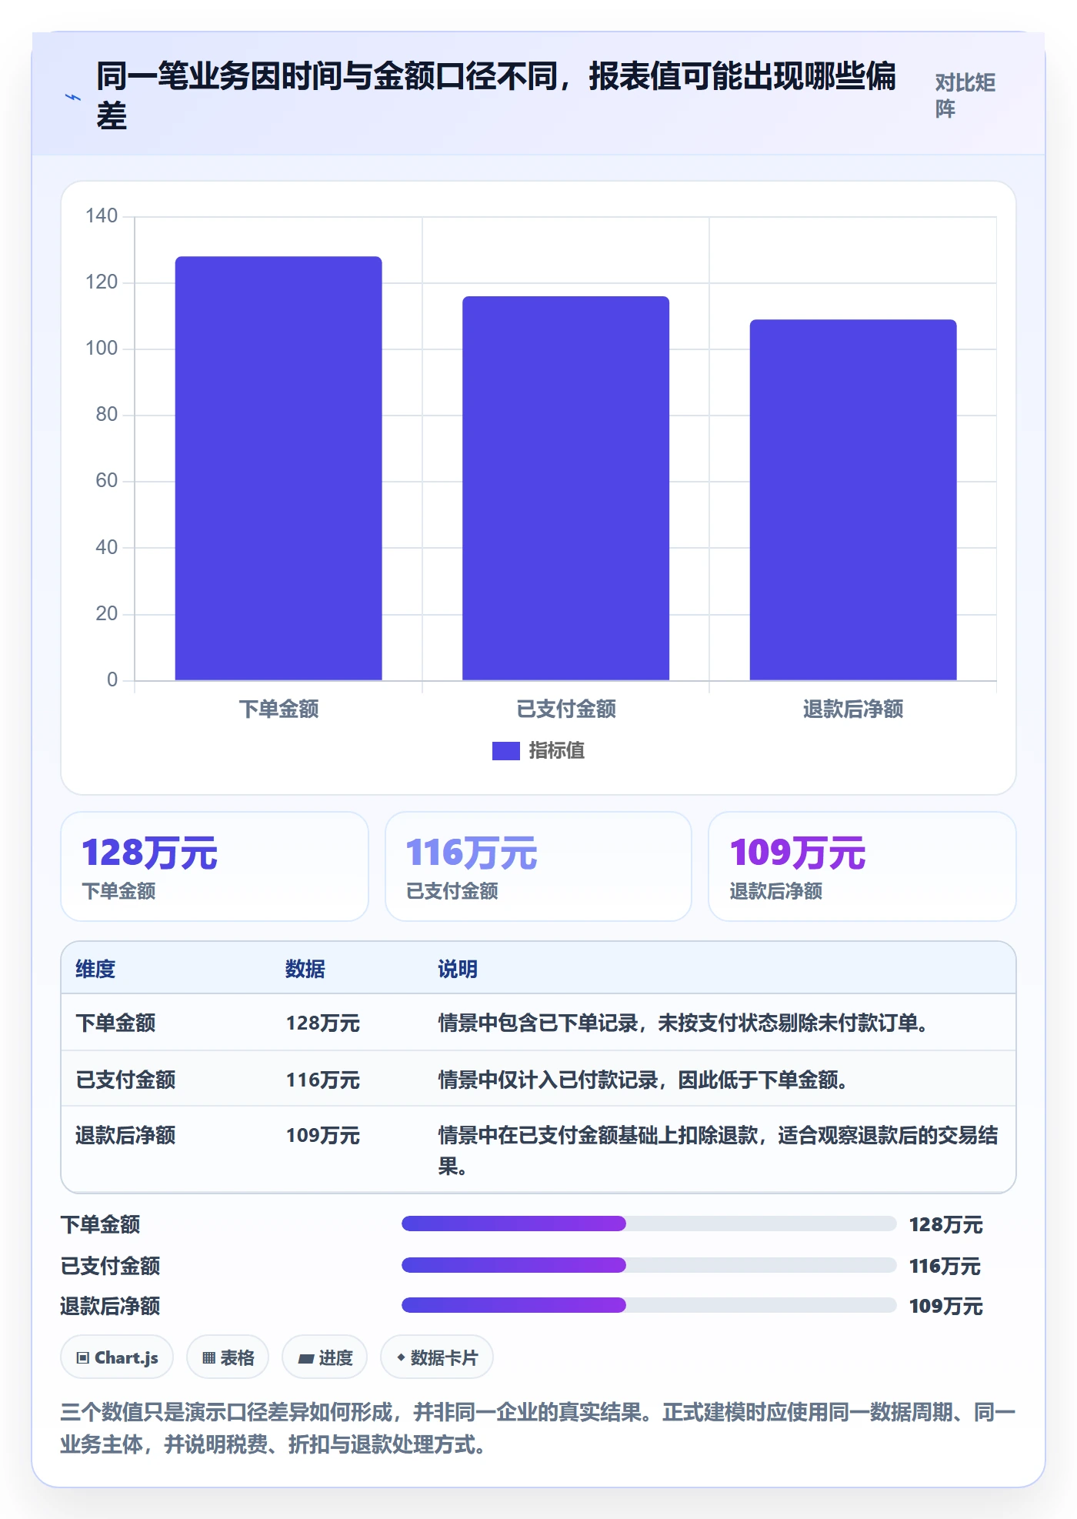The image size is (1077, 1519).
Task: Click the 已支付金额 progress bar
Action: 649,1265
